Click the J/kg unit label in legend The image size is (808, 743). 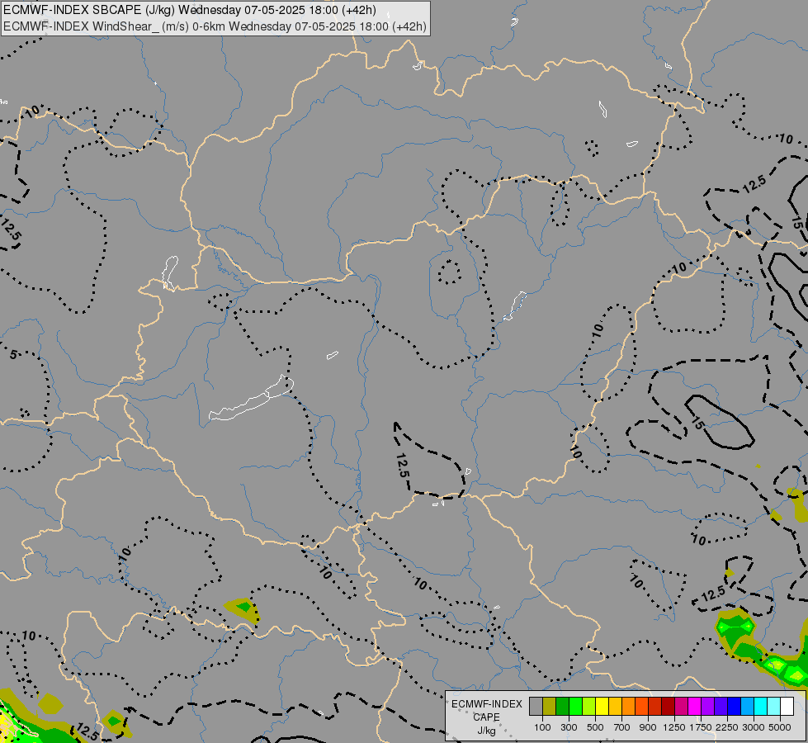point(486,731)
